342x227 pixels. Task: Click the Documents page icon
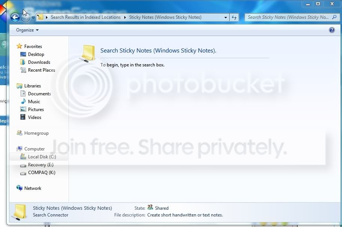tap(23, 93)
